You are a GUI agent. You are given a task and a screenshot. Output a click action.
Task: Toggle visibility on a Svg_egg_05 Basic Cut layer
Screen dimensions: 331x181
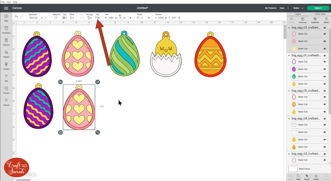click(x=325, y=97)
